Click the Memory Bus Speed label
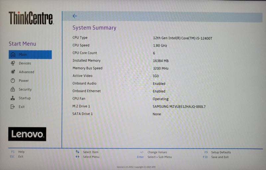266x170 pixels. coord(87,68)
